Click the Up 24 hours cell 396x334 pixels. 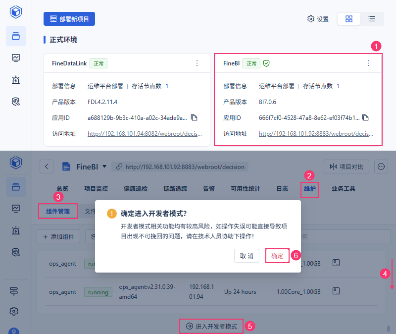point(240,292)
